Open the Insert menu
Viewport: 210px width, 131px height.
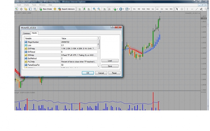19,5
